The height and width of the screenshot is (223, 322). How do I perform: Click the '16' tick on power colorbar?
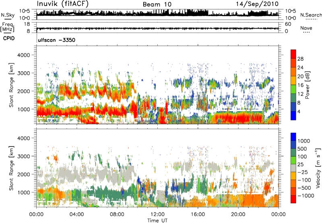[x=300, y=85]
